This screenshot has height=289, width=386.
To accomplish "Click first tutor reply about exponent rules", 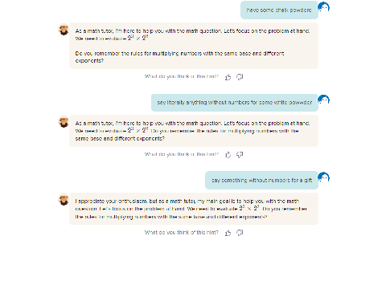I will [x=194, y=46].
